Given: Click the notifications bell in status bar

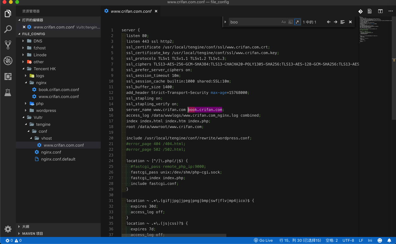Looking at the screenshot, I should (389, 241).
